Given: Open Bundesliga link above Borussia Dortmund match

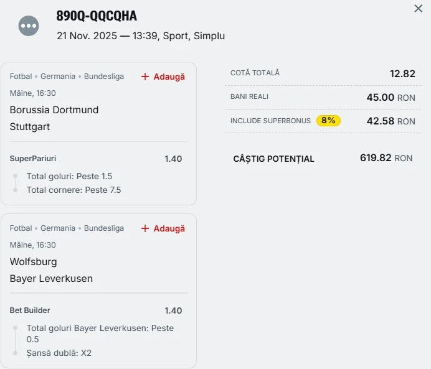Looking at the screenshot, I should click(104, 77).
